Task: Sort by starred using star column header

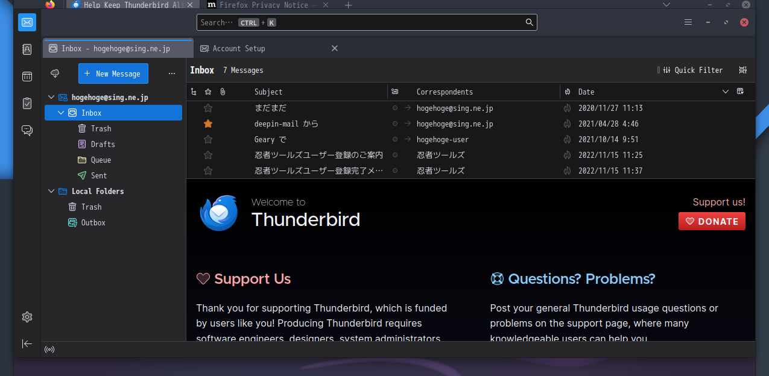Action: (208, 92)
